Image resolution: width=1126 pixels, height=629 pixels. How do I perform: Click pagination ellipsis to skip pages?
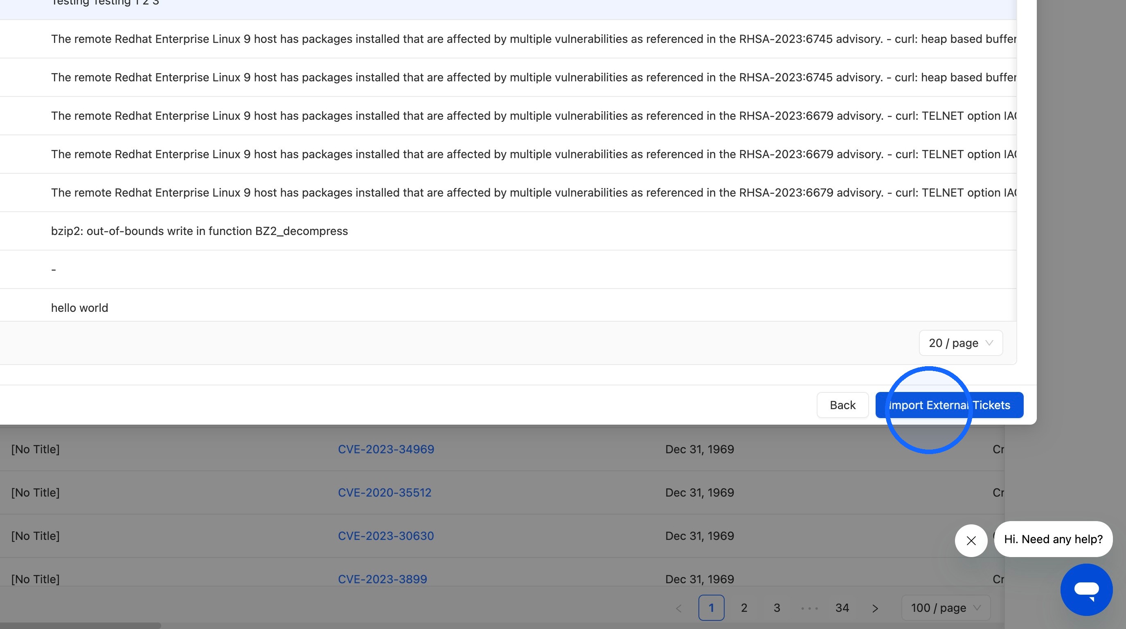810,608
